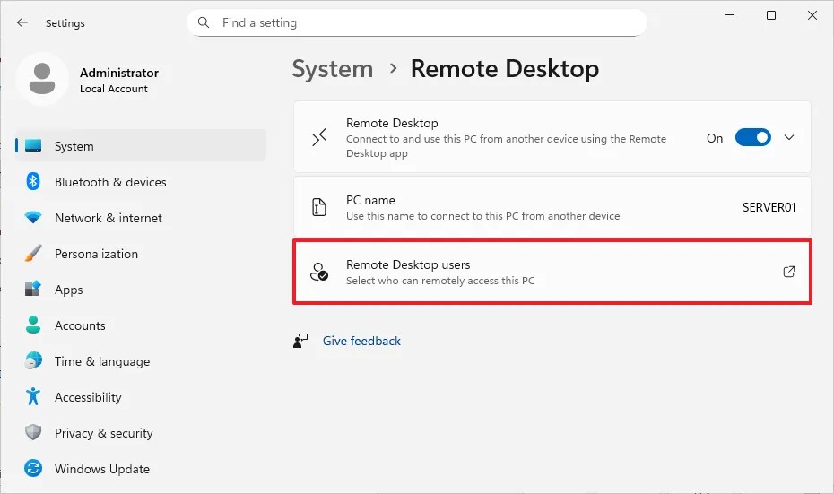Navigate to Accounts settings
The width and height of the screenshot is (834, 494).
click(141, 325)
